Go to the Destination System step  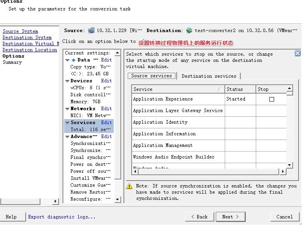[27, 37]
